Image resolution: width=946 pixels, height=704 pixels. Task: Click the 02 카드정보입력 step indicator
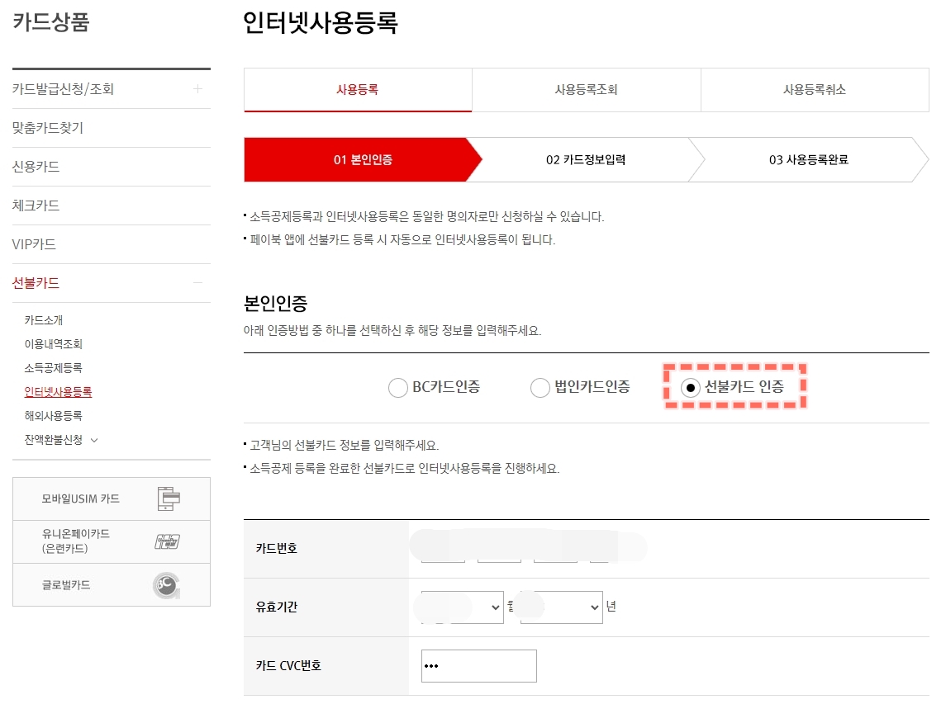click(586, 159)
